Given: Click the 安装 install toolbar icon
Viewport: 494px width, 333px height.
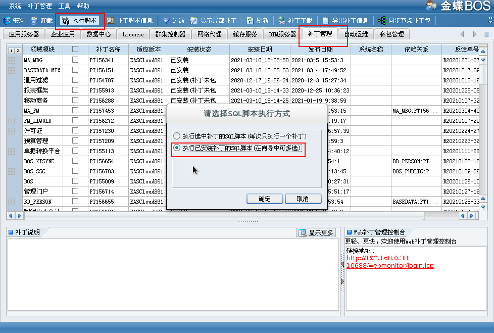Looking at the screenshot, I should [7, 21].
